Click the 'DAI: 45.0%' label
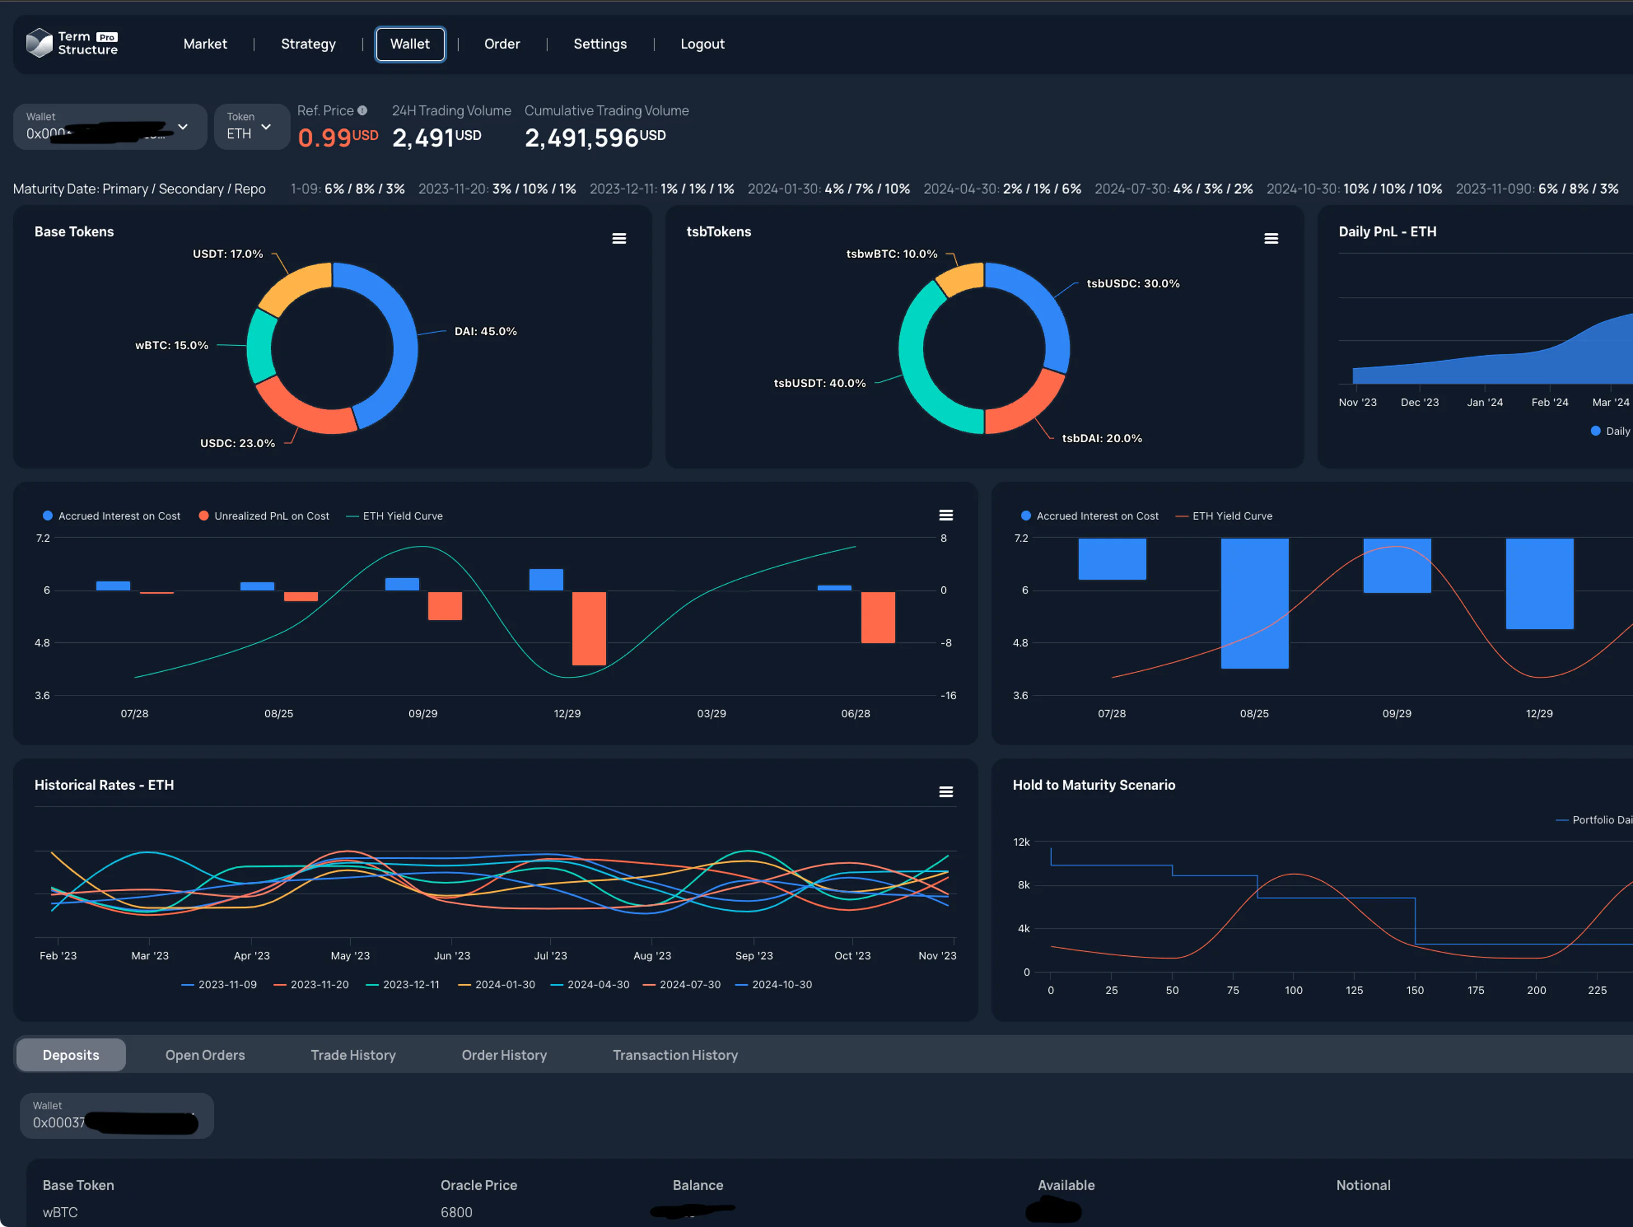The image size is (1633, 1227). point(485,332)
